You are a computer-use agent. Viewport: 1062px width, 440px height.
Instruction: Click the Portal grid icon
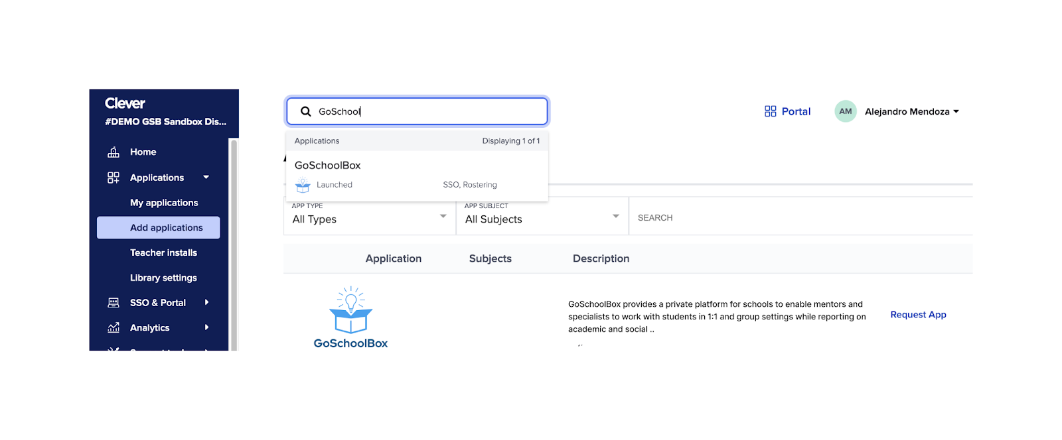click(771, 111)
